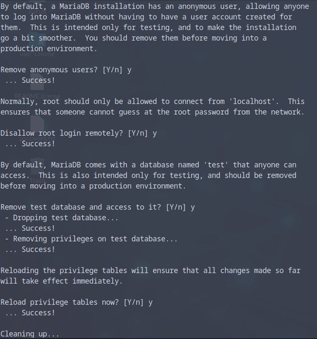Click the "Cleaning up..." line
The width and height of the screenshot is (317, 339).
coord(30,334)
